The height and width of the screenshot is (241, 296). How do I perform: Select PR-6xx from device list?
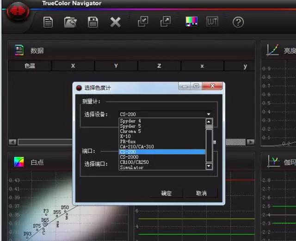coord(162,141)
